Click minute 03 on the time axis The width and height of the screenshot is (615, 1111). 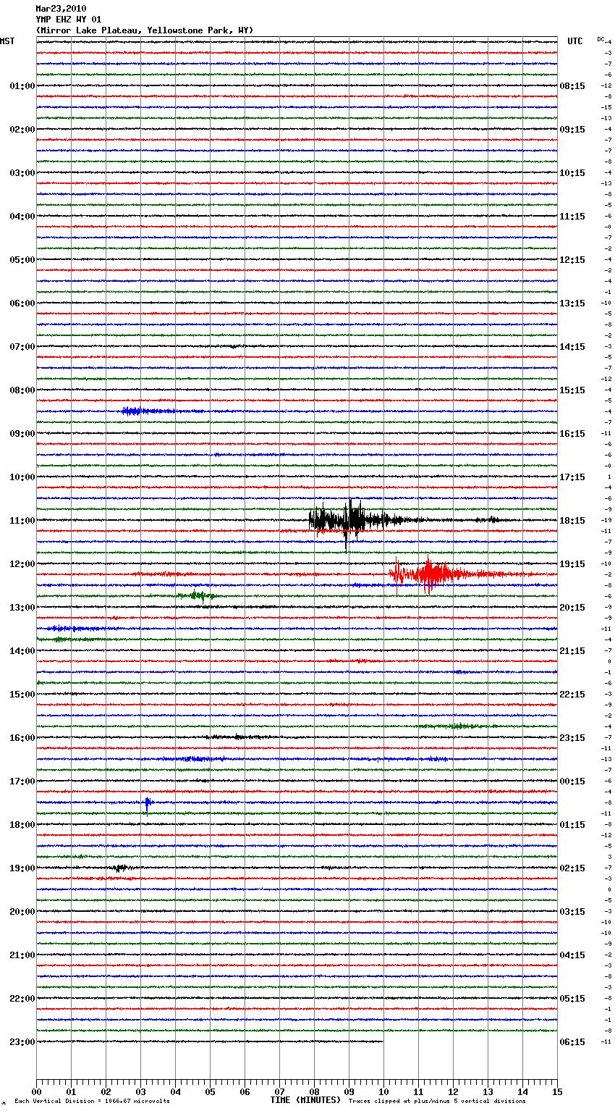(x=140, y=1091)
